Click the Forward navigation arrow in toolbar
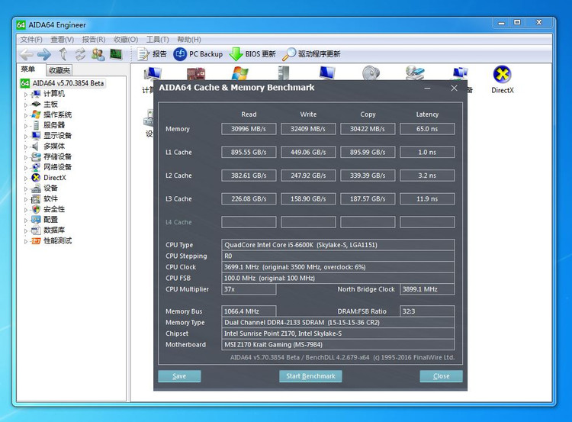The height and width of the screenshot is (422, 572). pos(44,54)
